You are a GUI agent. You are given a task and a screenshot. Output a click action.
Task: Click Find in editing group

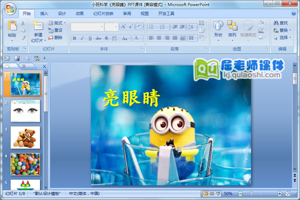(x=280, y=23)
